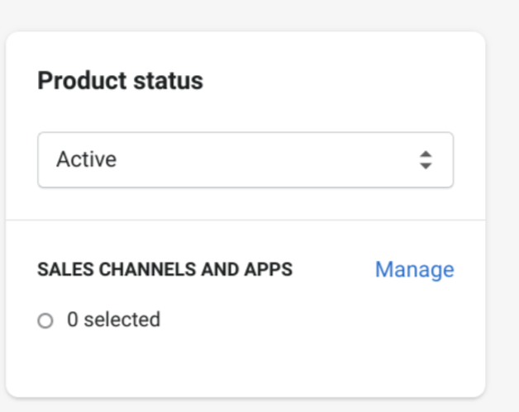Viewport: 519px width, 412px height.
Task: Click the upward triangle in the status selector
Action: (x=426, y=154)
